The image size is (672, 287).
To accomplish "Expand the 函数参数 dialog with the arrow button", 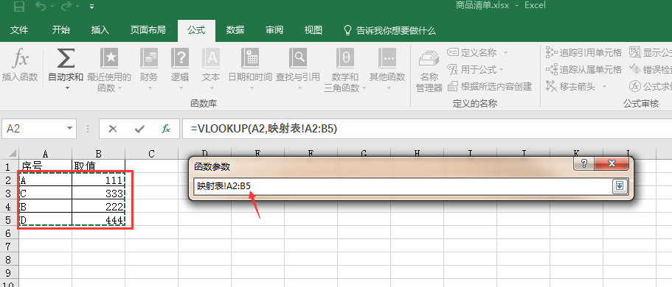I will (x=620, y=186).
